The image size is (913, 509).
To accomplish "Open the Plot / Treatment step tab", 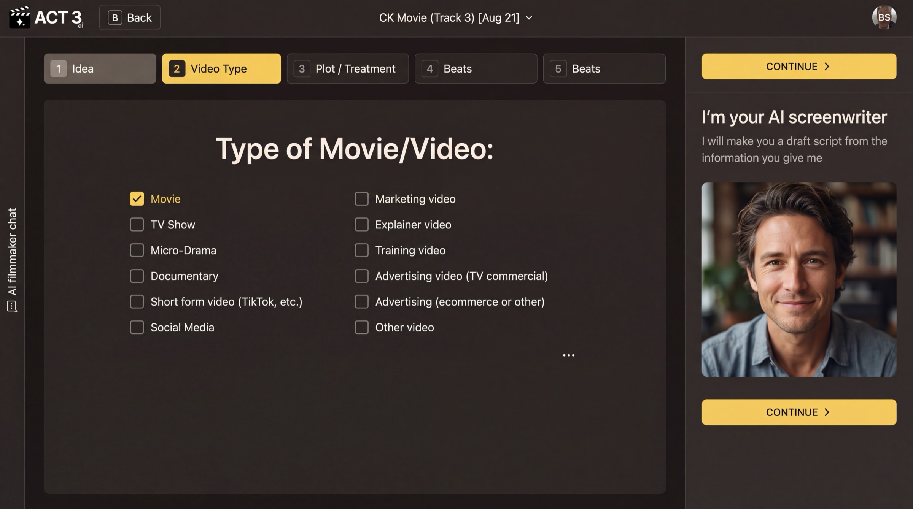I will (348, 68).
